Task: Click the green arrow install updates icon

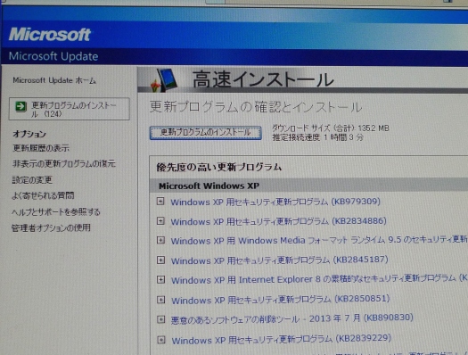Action: (x=21, y=106)
